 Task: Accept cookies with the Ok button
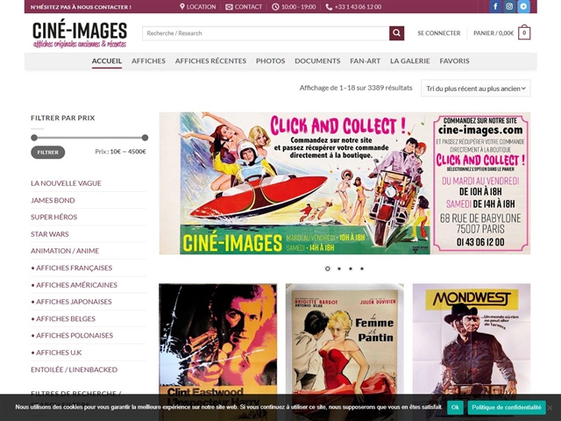455,407
